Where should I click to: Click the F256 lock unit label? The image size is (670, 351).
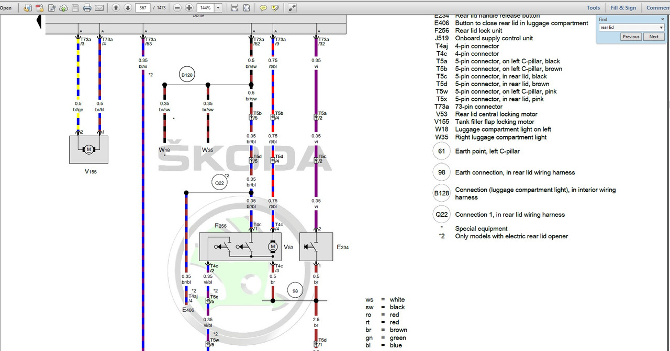221,226
